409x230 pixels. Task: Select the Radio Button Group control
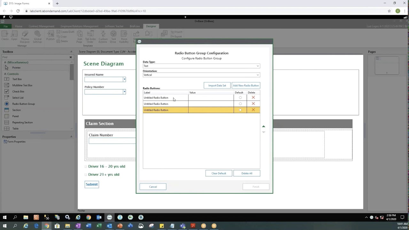coord(23,104)
